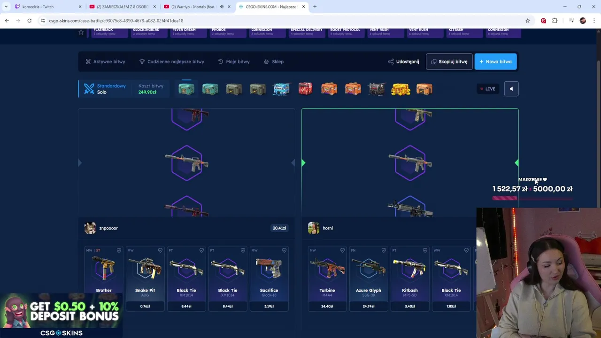Open the Turbine M4A4 card
Viewport: 601px width, 338px height.
(327, 278)
